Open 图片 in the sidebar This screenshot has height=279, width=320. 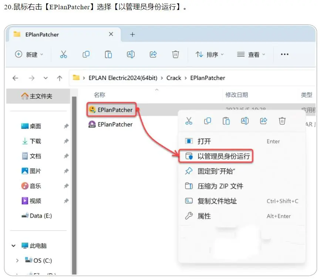[31, 171]
